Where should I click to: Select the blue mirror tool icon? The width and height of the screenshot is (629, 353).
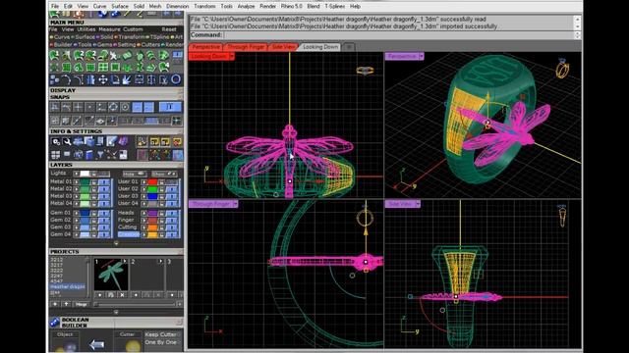pyautogui.click(x=91, y=79)
